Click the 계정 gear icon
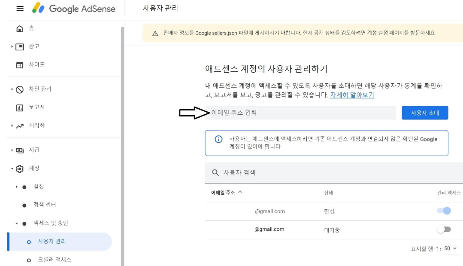The width and height of the screenshot is (463, 266). pos(19,169)
